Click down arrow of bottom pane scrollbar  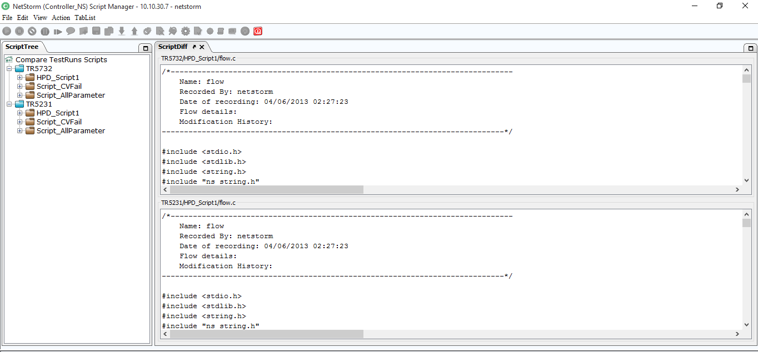(746, 325)
